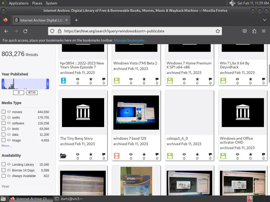
Task: Open the System menu
Action: [51, 3]
